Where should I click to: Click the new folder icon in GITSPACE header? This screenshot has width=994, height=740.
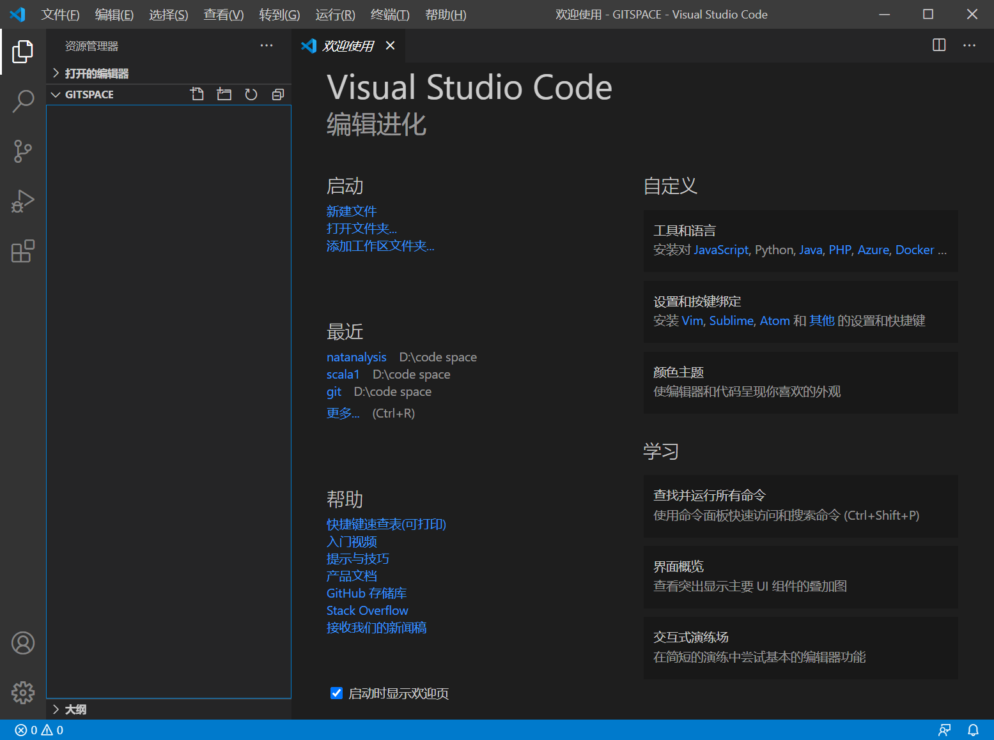pyautogui.click(x=224, y=94)
